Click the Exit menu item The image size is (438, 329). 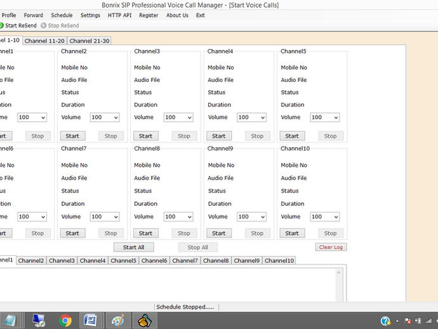tap(201, 15)
